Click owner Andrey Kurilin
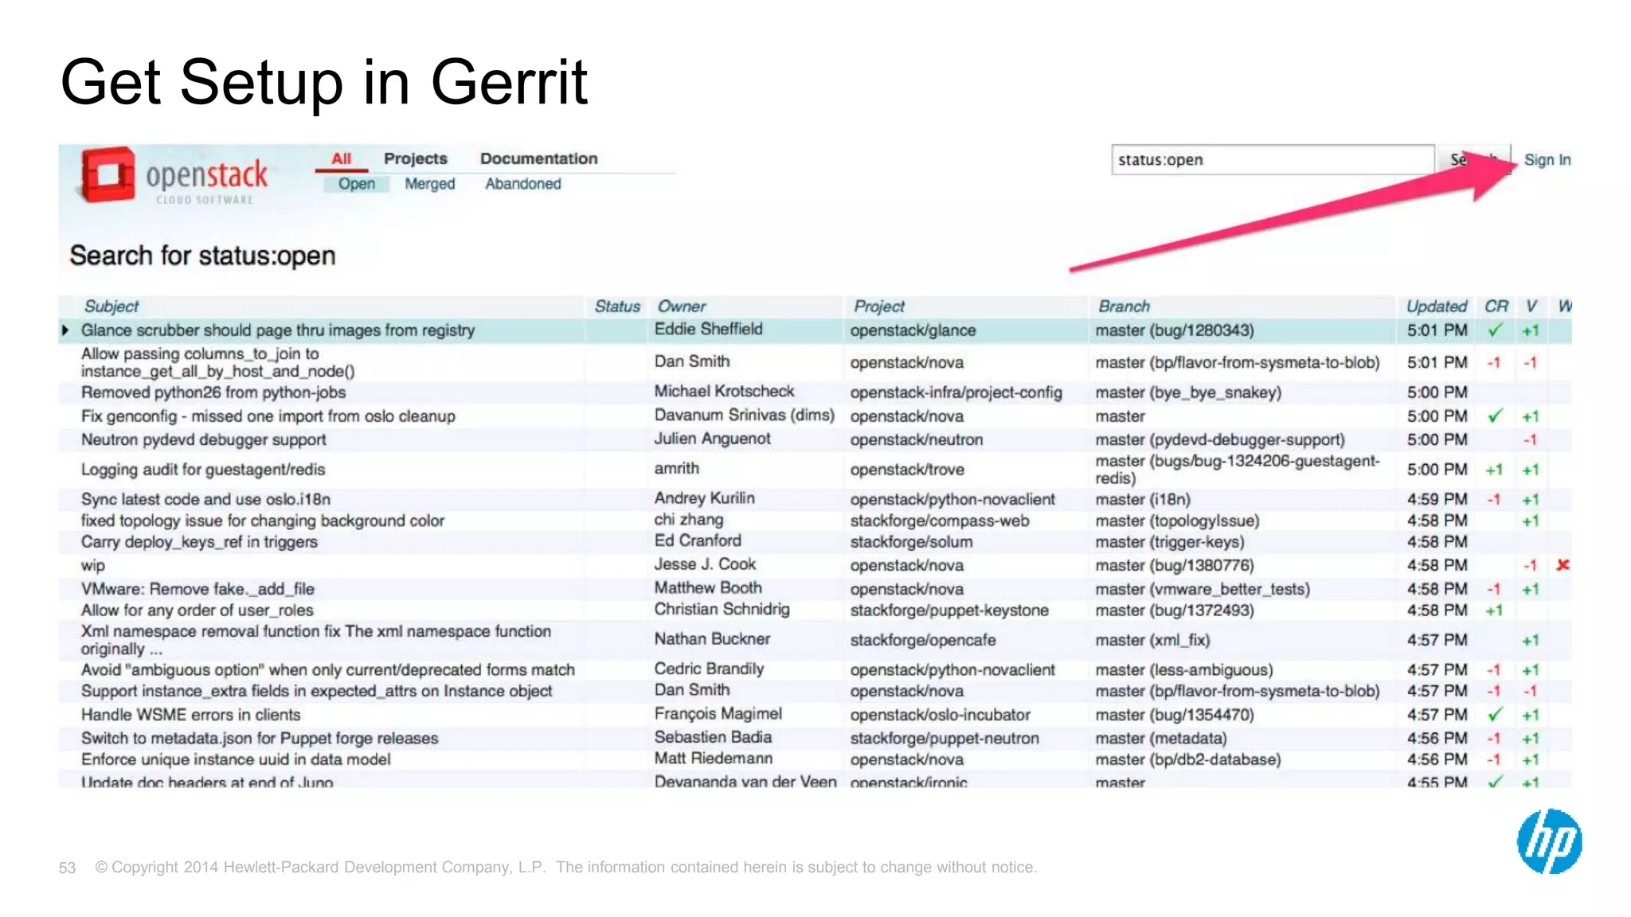Viewport: 1631px width, 917px height. [704, 498]
